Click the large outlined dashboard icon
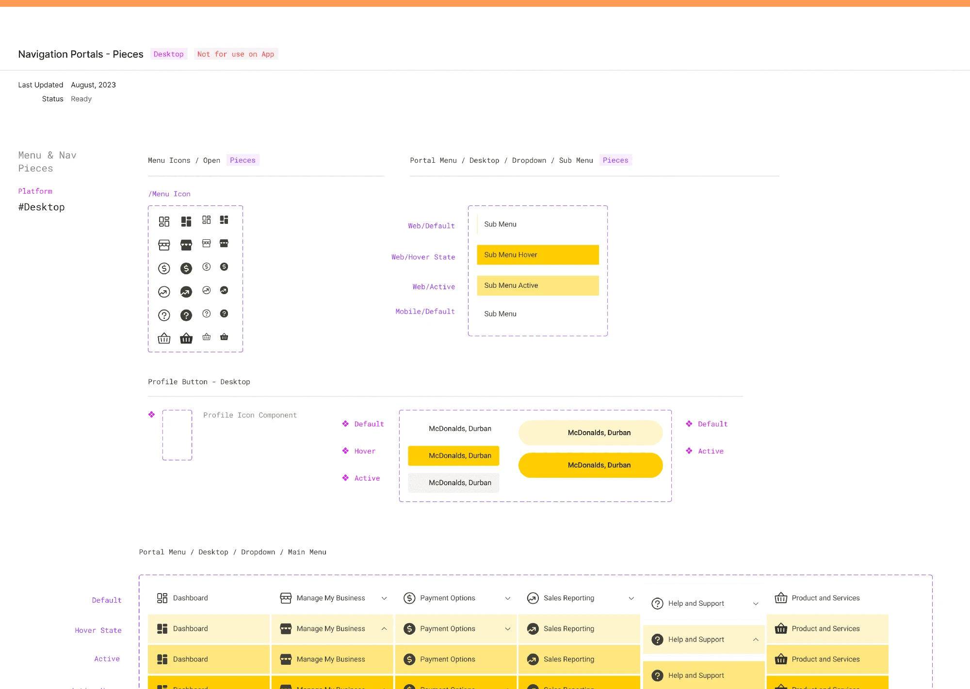Viewport: 970px width, 689px height. [x=164, y=221]
